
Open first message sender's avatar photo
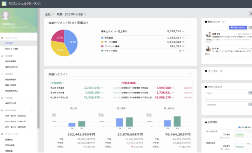coord(208,34)
